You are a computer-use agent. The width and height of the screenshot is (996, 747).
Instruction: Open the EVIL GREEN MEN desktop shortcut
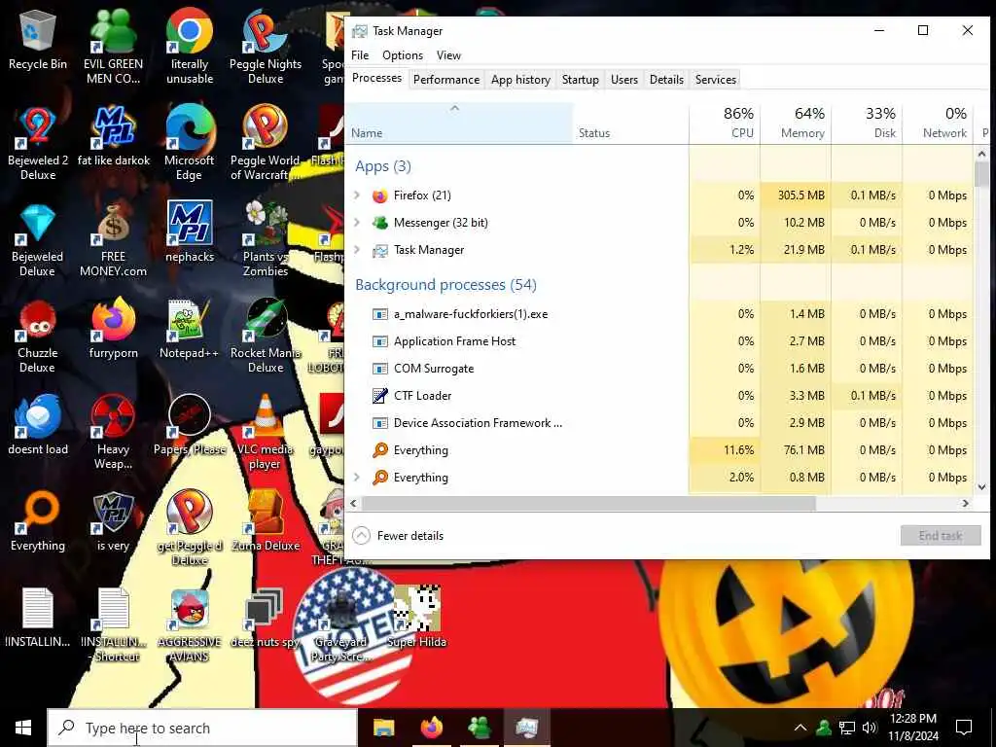tap(113, 46)
